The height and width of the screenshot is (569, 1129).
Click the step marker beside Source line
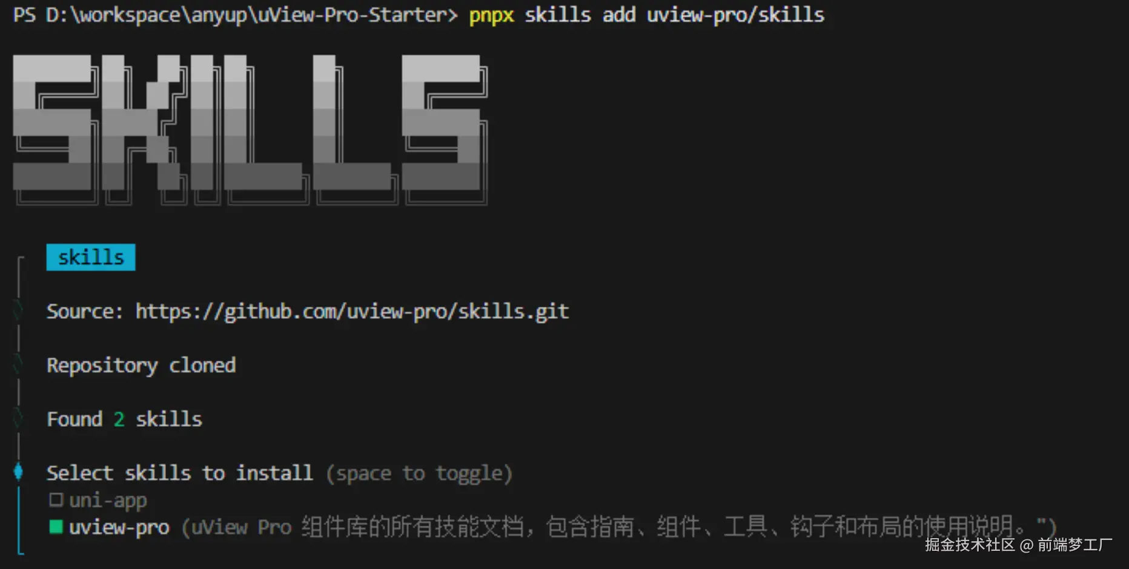click(19, 311)
